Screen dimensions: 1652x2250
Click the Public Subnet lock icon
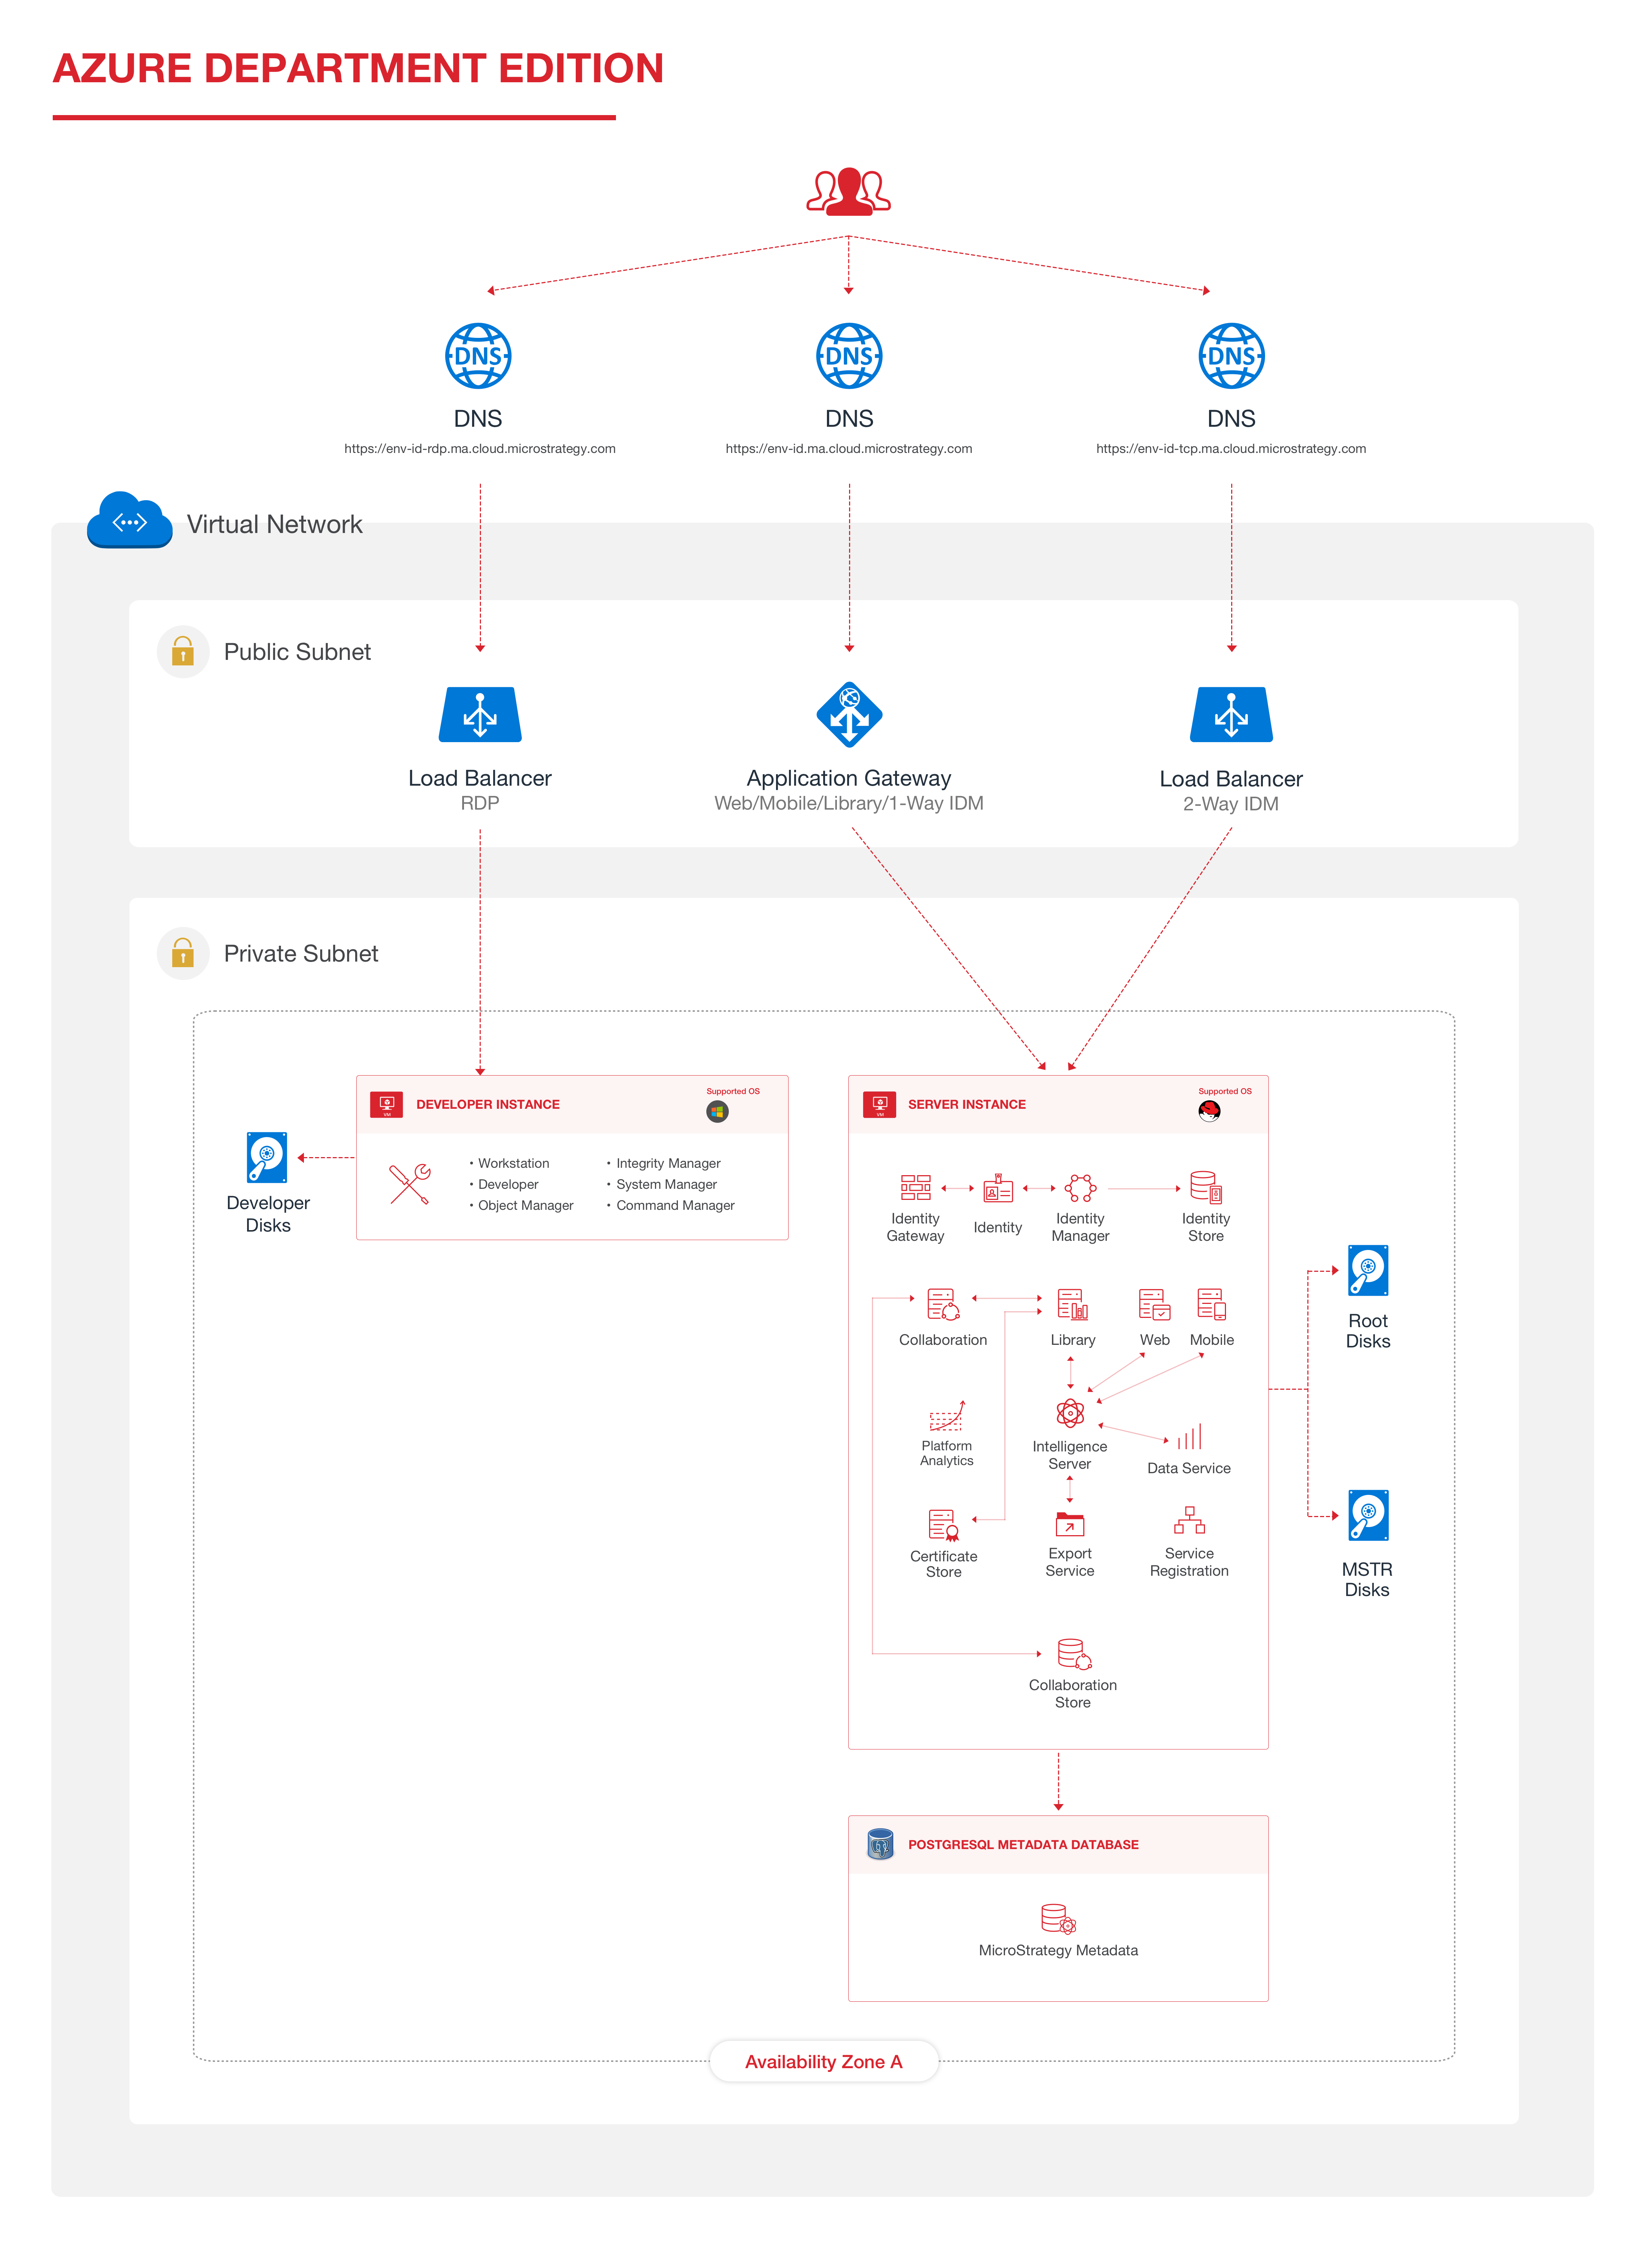pyautogui.click(x=183, y=652)
